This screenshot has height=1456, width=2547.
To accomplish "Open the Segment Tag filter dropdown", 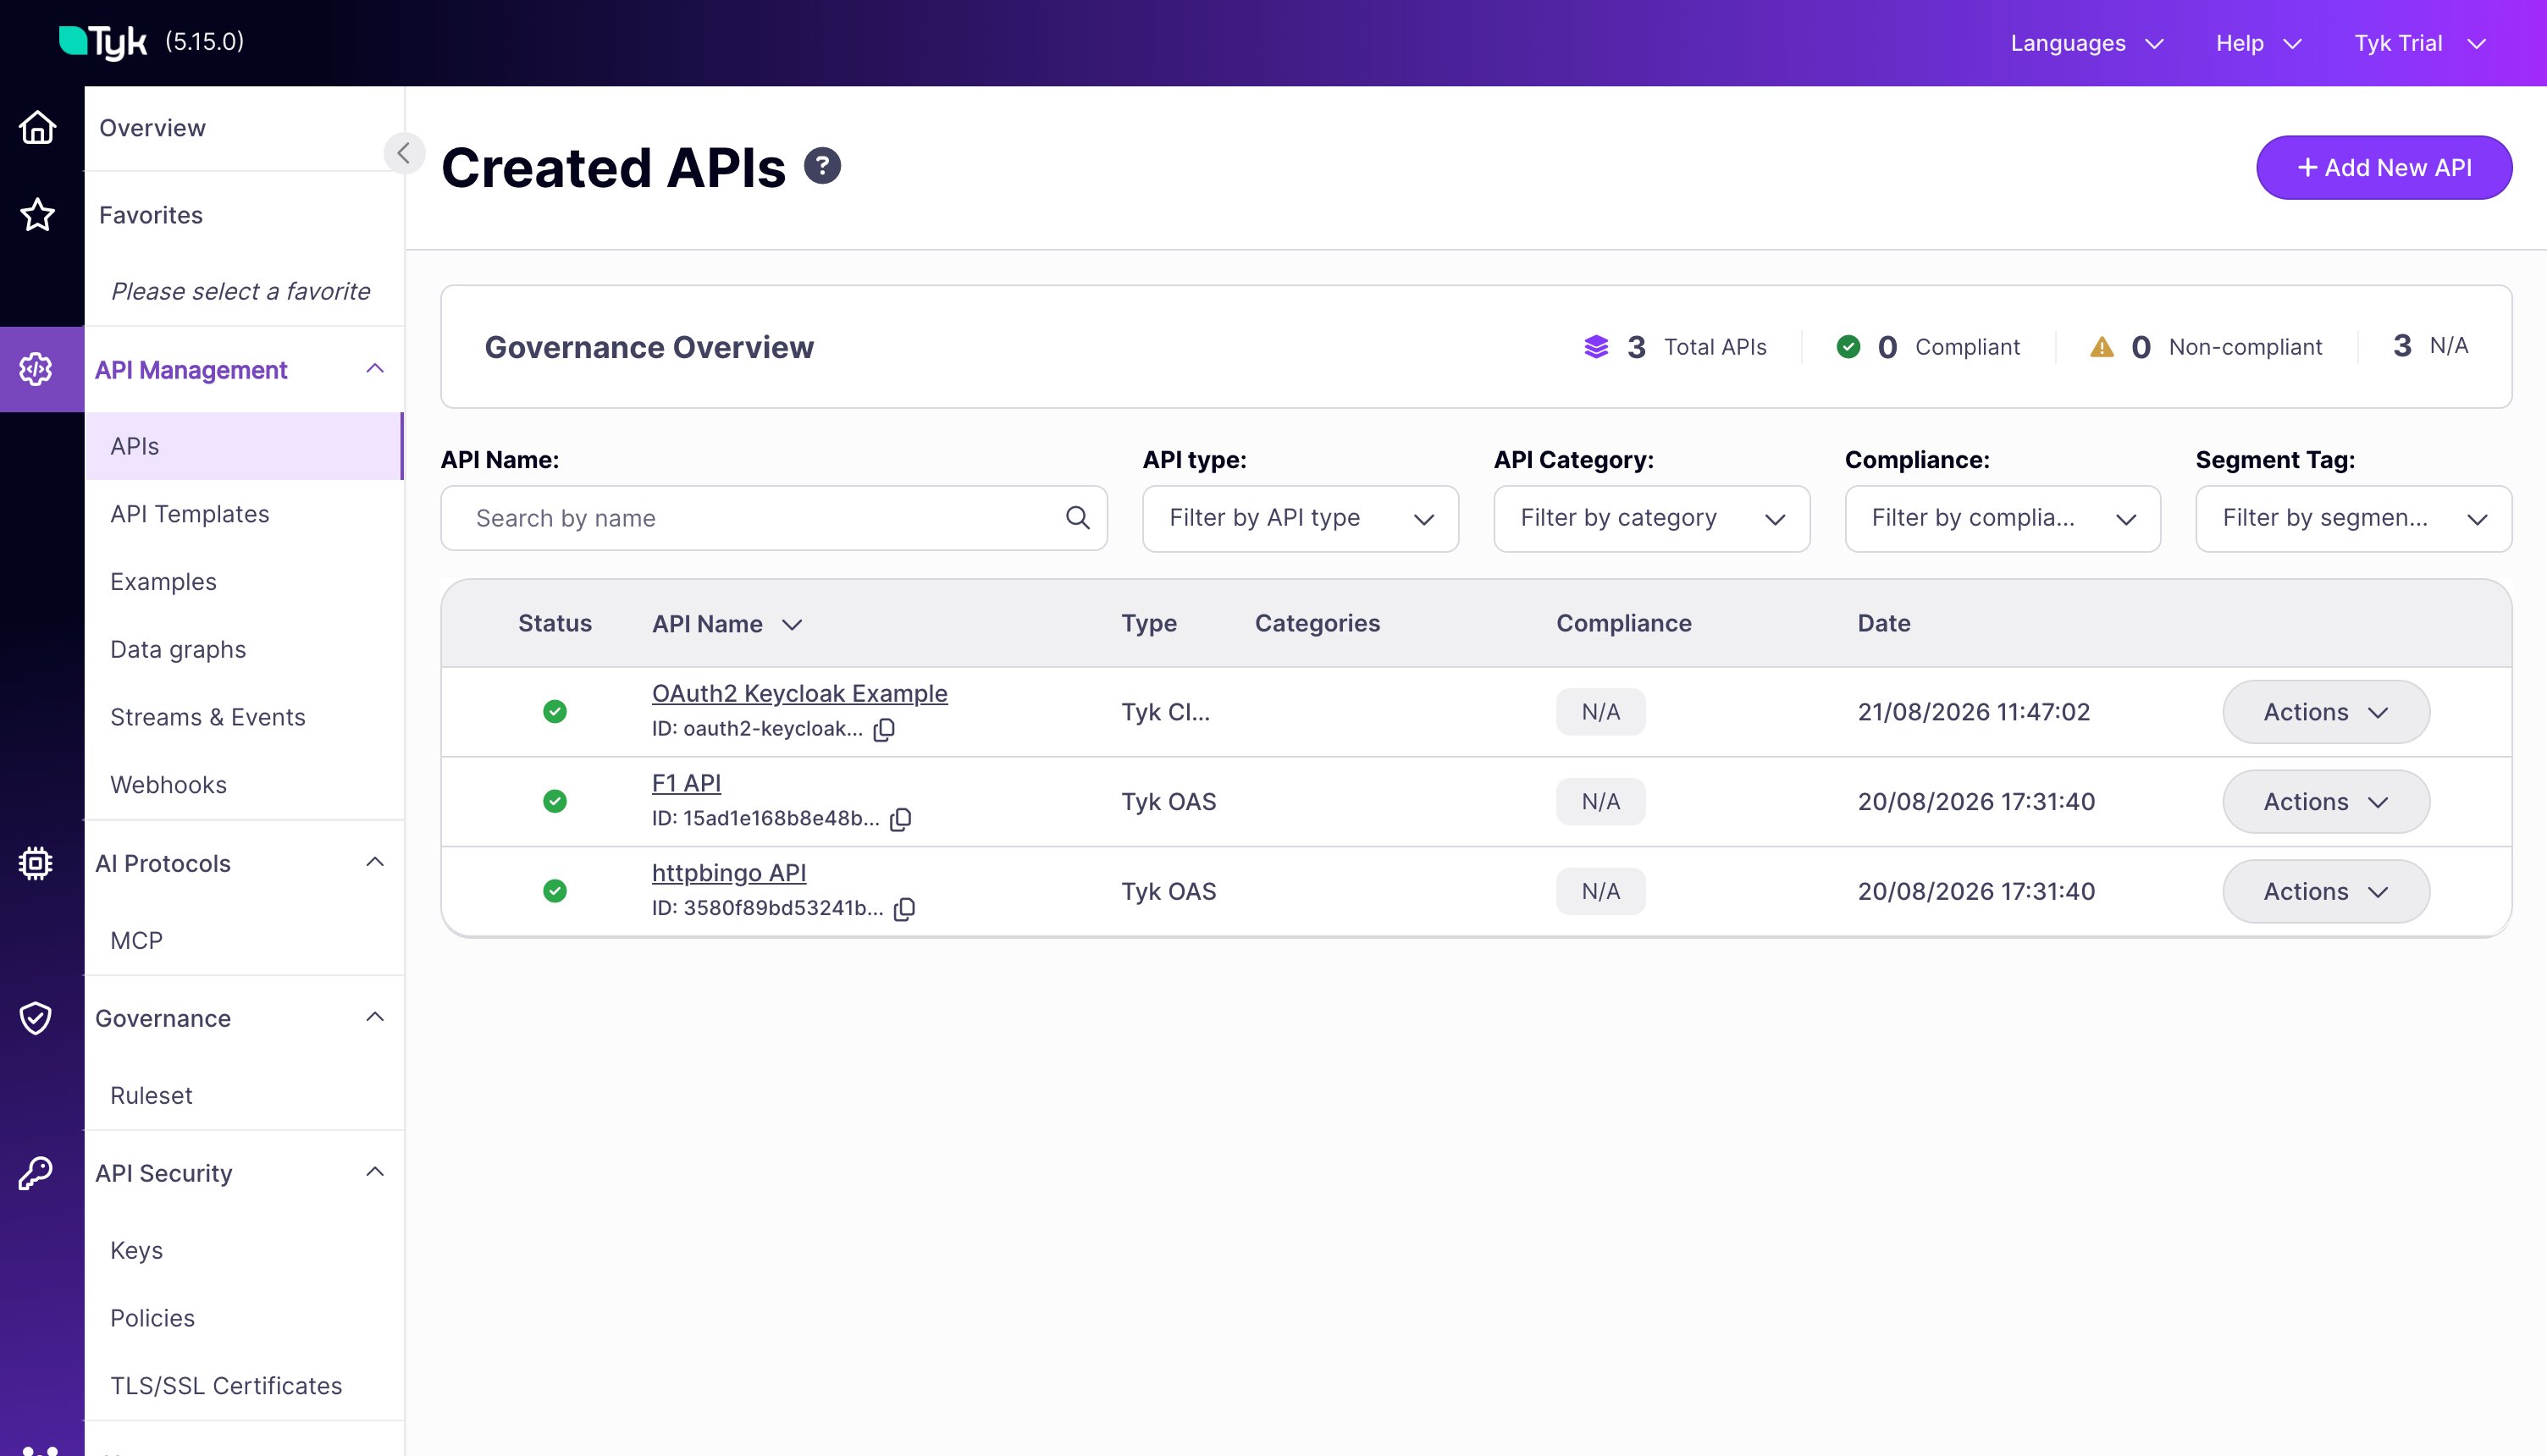I will [2353, 518].
